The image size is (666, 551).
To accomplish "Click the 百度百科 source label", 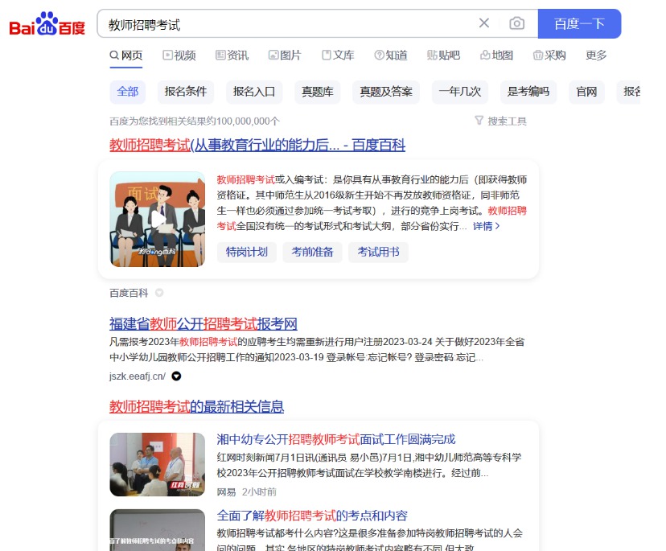I will pyautogui.click(x=129, y=293).
